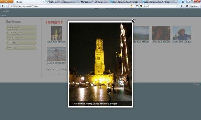Click the 'Actions' sidebar heading

click(x=14, y=22)
